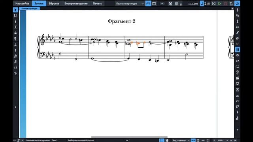Click the film slate markers icon
Screen dimensions: 253x142
[x=237, y=78]
